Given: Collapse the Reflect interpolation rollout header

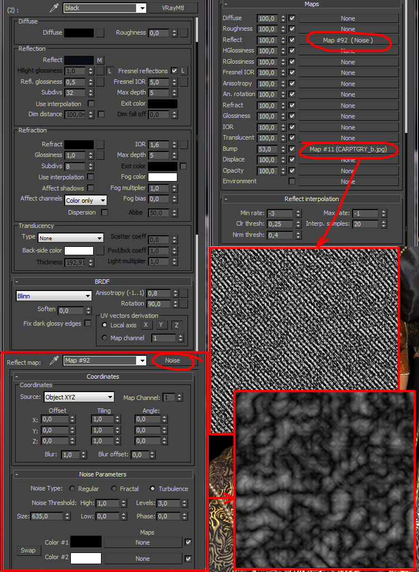Looking at the screenshot, I should [311, 199].
